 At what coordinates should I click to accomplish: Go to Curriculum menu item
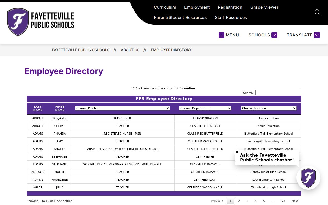click(165, 7)
